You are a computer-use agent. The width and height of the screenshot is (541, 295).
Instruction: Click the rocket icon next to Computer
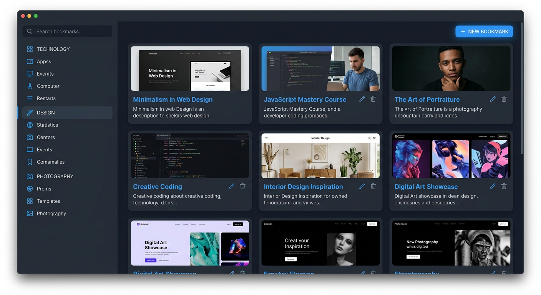[30, 86]
